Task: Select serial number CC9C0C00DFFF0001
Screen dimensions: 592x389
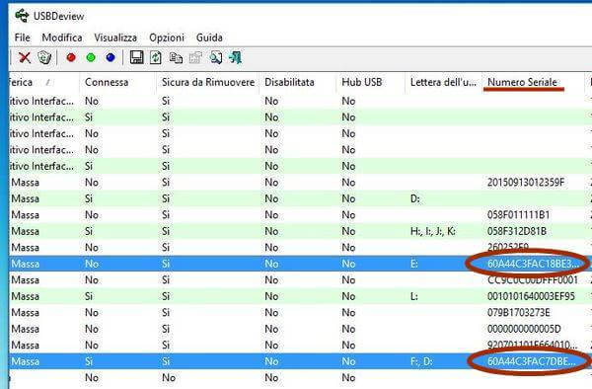Action: point(533,279)
